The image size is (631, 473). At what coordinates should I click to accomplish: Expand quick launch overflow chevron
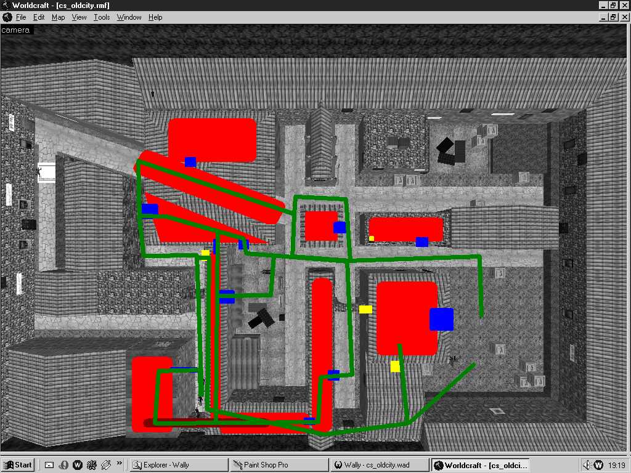[119, 463]
